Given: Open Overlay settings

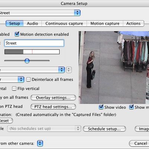Looking at the screenshot, I should click(53, 98).
